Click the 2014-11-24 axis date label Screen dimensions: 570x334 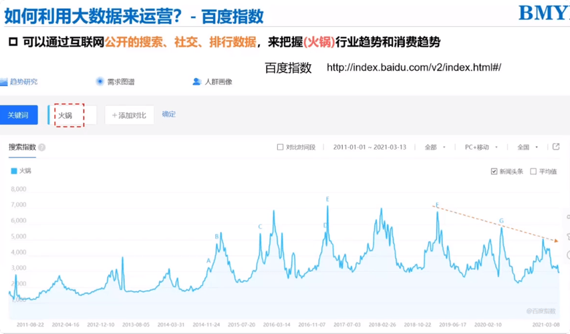[x=206, y=325]
